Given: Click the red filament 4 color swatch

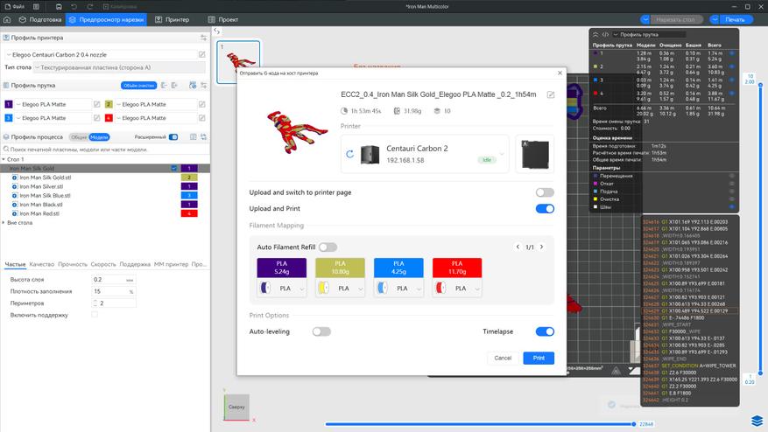Looking at the screenshot, I should pos(109,118).
